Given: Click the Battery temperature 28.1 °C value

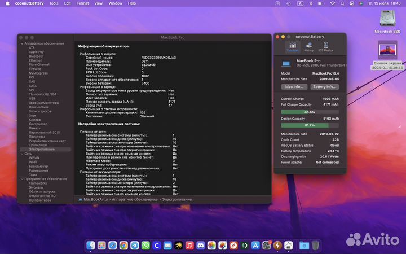Looking at the screenshot, I should (x=333, y=151).
